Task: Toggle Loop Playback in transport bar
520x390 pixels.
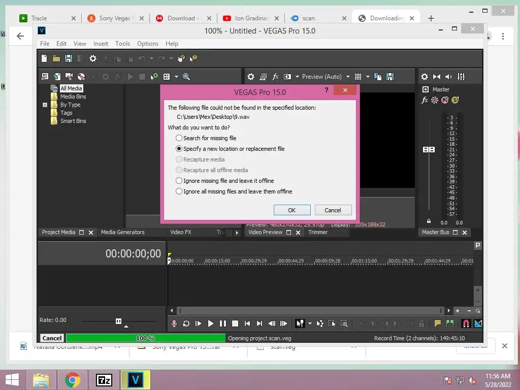Action: (186, 323)
